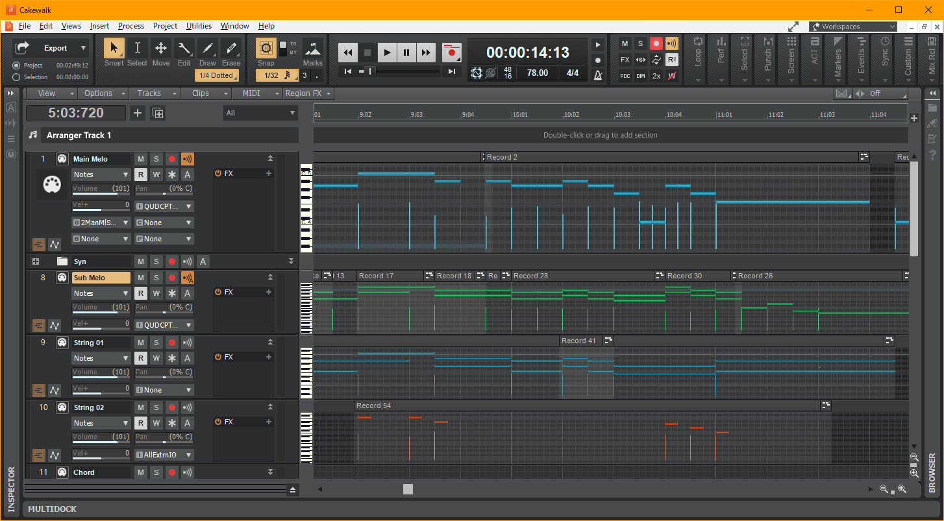Click the 1/32 snap resolution value

coord(277,75)
